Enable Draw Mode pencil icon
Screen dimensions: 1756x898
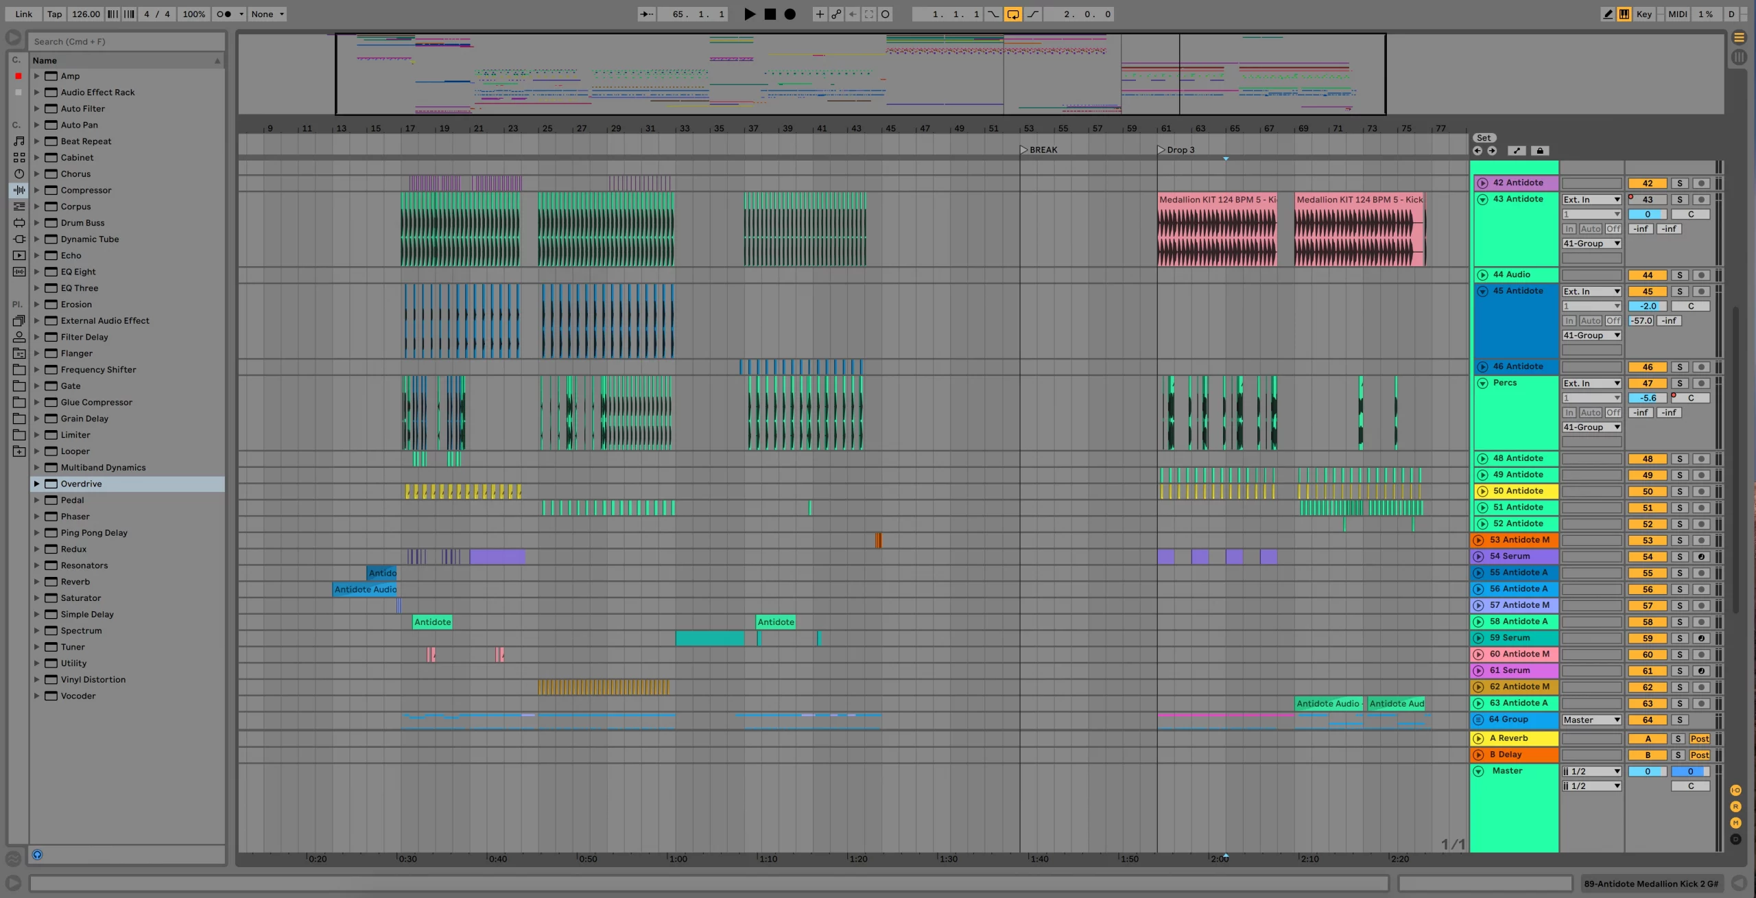pos(1607,14)
